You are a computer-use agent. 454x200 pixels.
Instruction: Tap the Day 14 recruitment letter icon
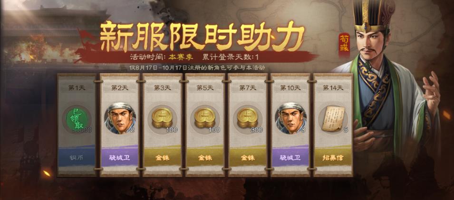click(x=333, y=118)
